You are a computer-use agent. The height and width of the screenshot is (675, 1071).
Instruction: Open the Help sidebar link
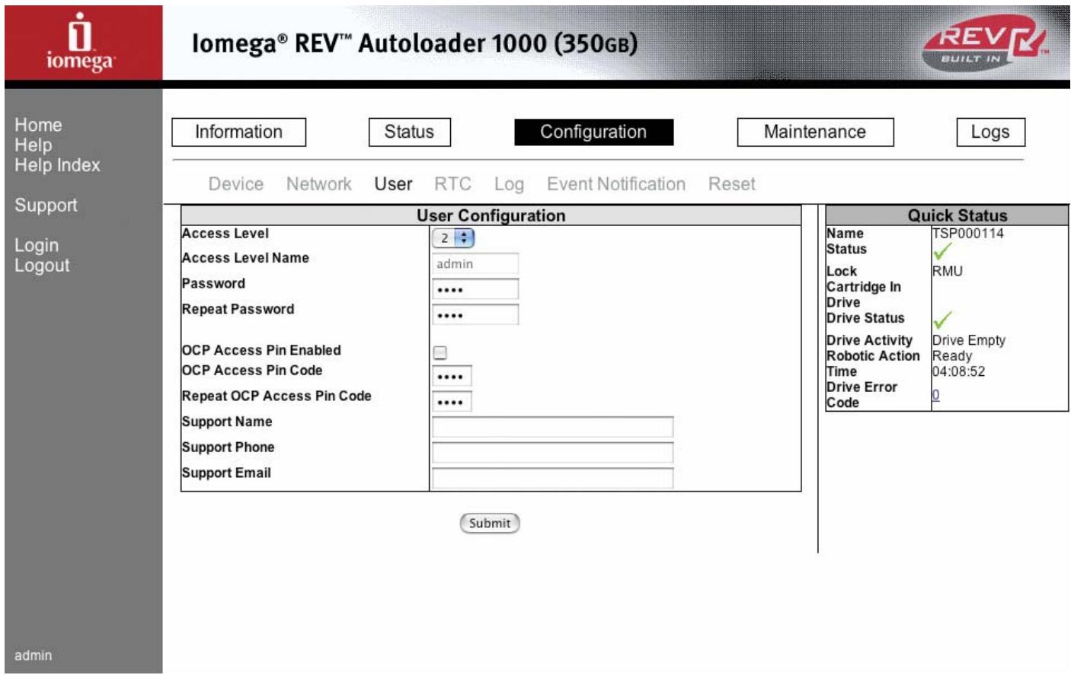point(34,145)
